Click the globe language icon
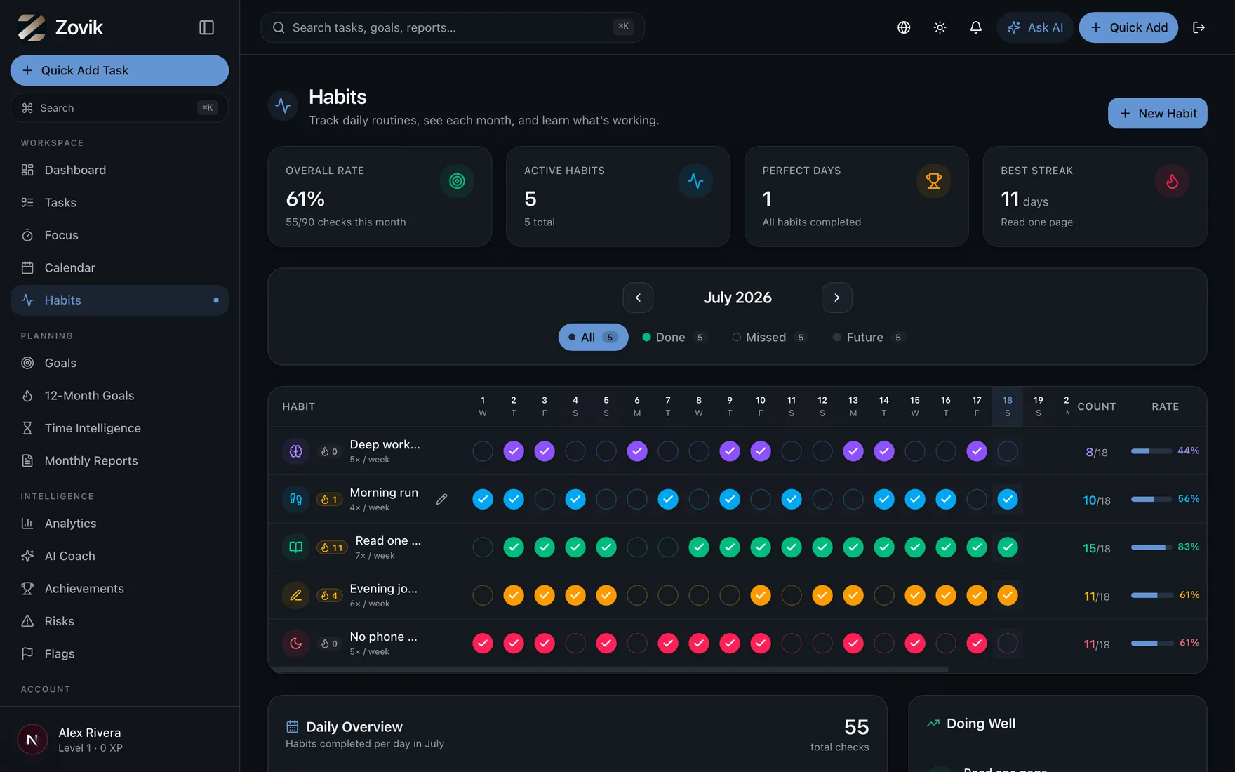The width and height of the screenshot is (1235, 772). (904, 27)
